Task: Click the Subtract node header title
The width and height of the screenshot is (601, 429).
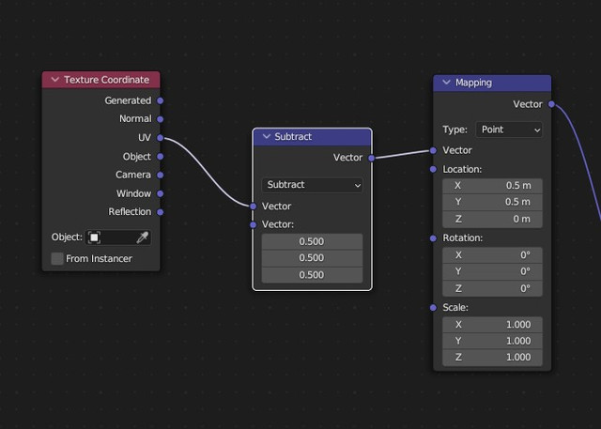Action: click(x=293, y=137)
